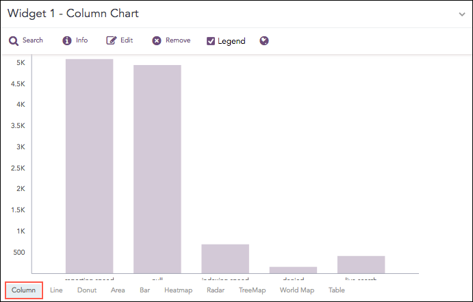Collapse widget using the top-right chevron
This screenshot has height=302, width=473.
(x=462, y=14)
